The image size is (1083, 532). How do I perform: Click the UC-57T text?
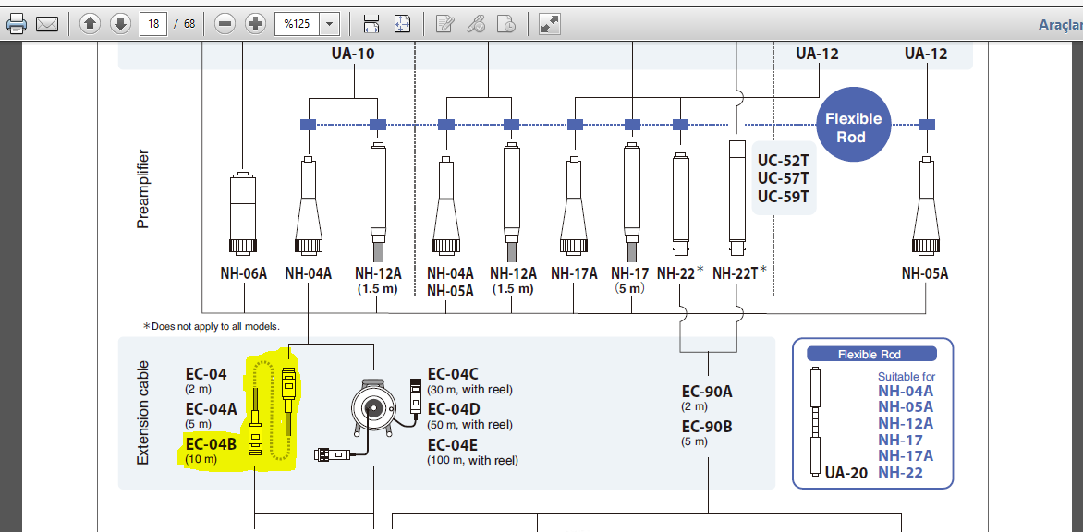coord(784,178)
